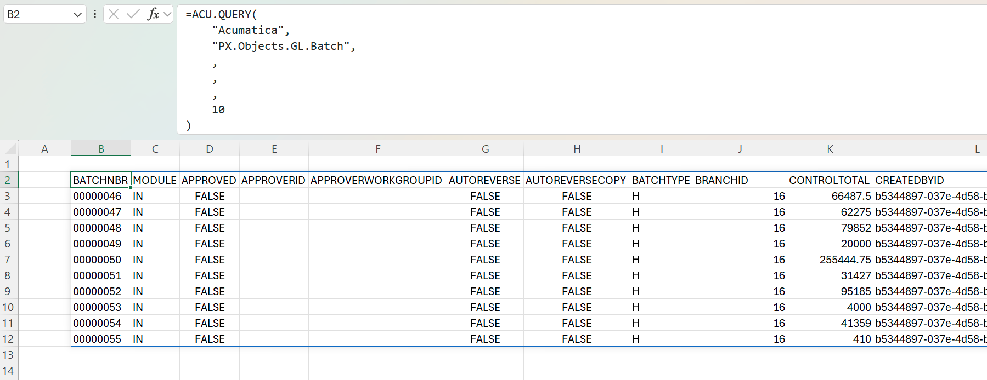Click the AUTOREVERSE header cell
Viewport: 987px width, 380px height.
[485, 180]
